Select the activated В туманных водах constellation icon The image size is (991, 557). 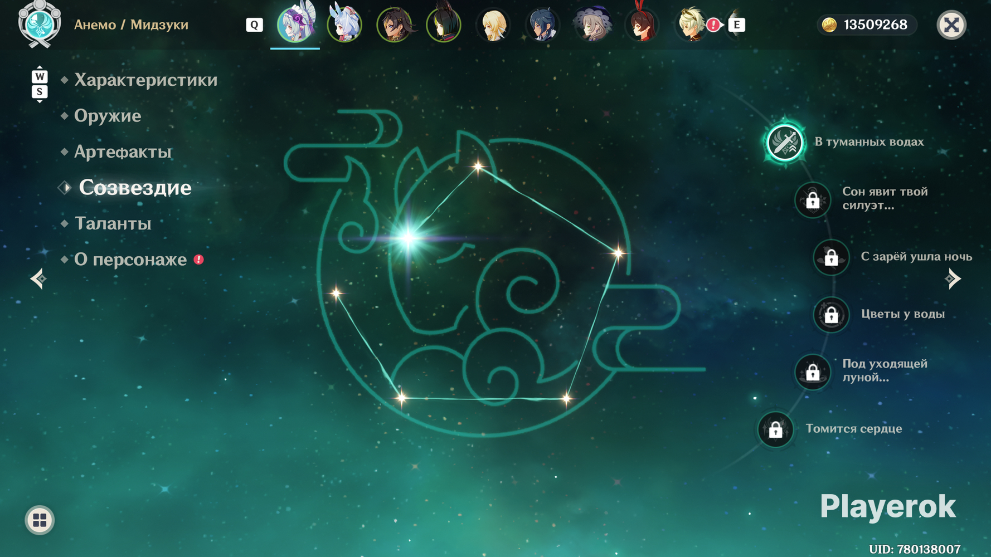pyautogui.click(x=785, y=142)
